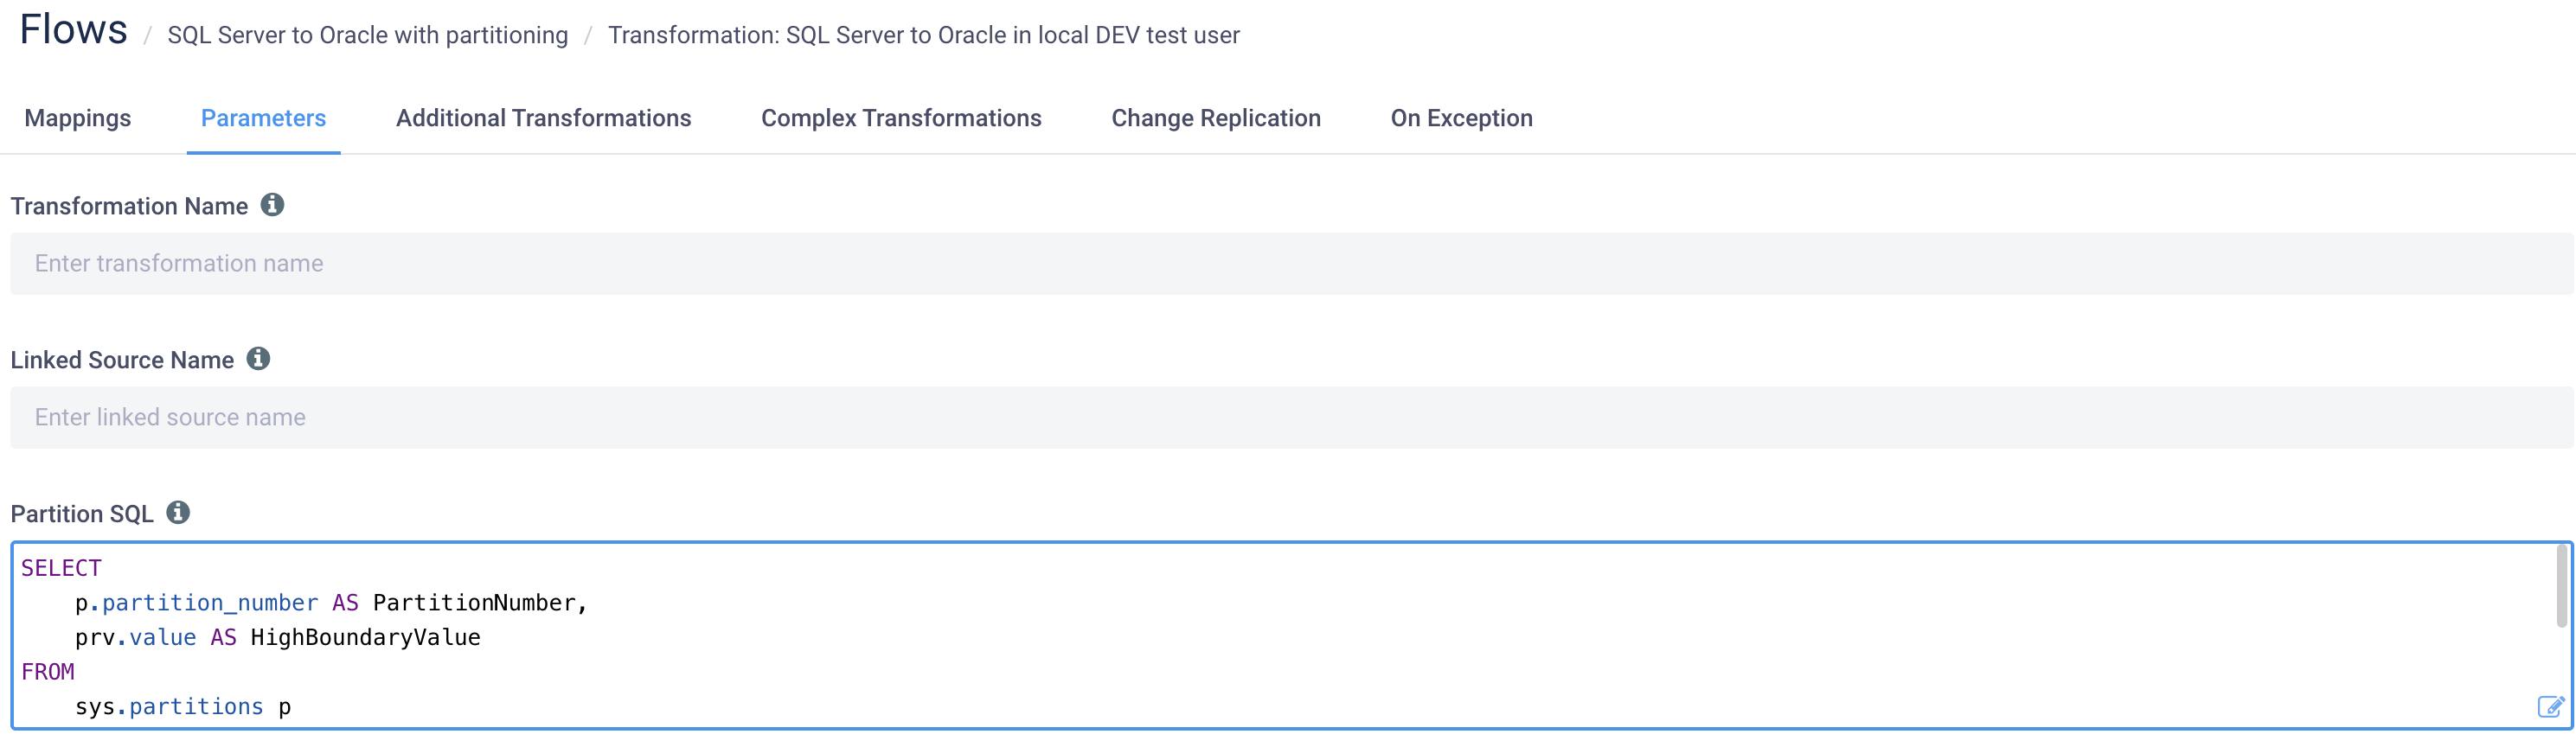Click the sys.partitions p line in SQL
Image resolution: width=2576 pixels, height=747 pixels.
[x=183, y=707]
